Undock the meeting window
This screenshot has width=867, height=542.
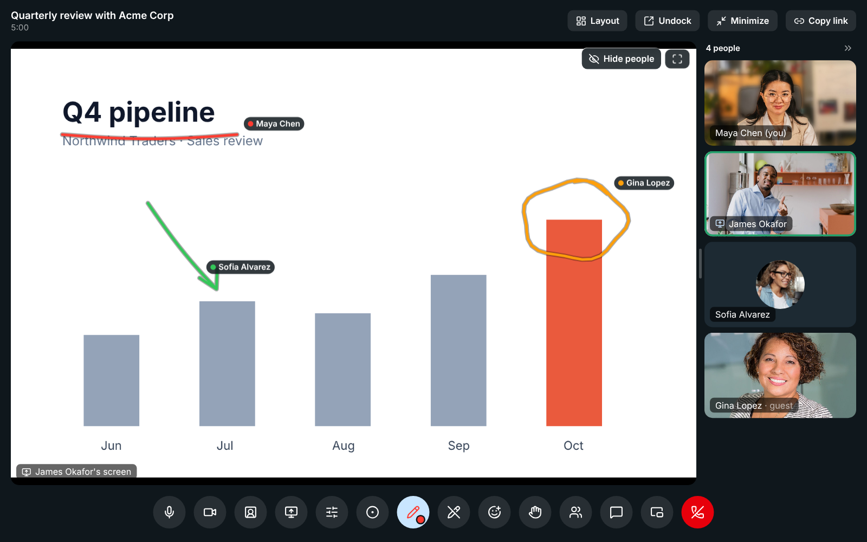(667, 21)
